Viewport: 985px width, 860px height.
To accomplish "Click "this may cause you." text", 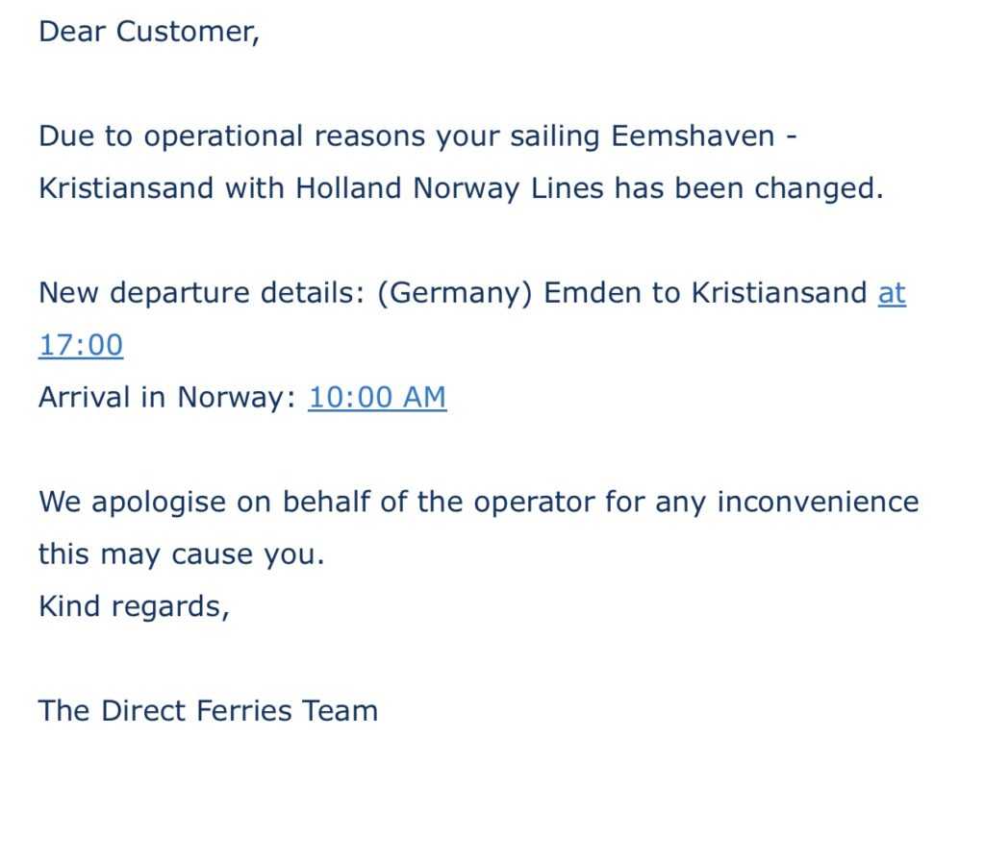I will point(181,554).
